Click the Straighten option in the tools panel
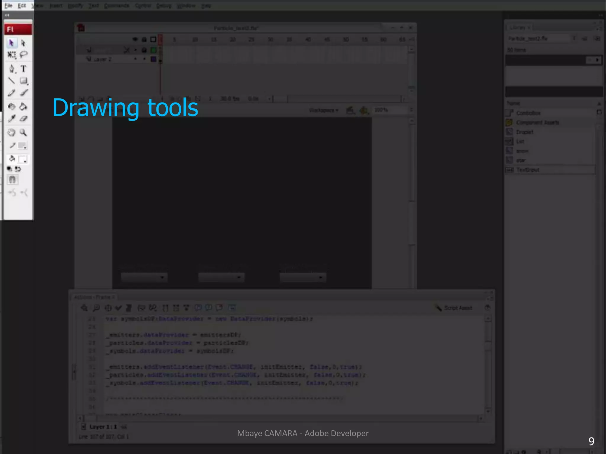Viewport: 606px width, 454px height. (x=24, y=193)
